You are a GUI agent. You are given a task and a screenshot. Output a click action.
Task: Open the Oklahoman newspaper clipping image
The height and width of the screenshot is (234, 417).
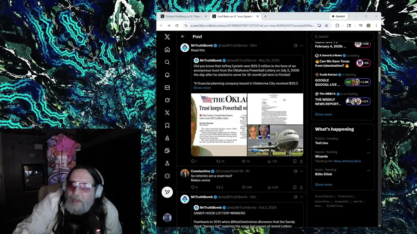coord(219,125)
